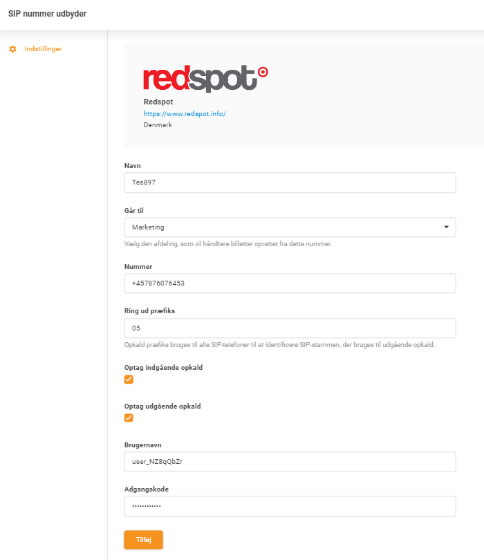This screenshot has width=484, height=560.
Task: Select Marketing in the department combo box
Action: (289, 227)
